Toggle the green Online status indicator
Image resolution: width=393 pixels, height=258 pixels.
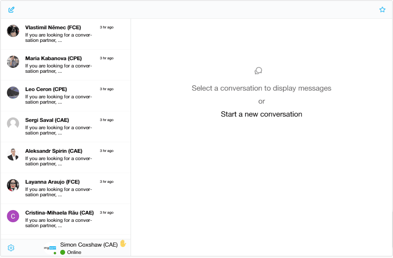[63, 252]
